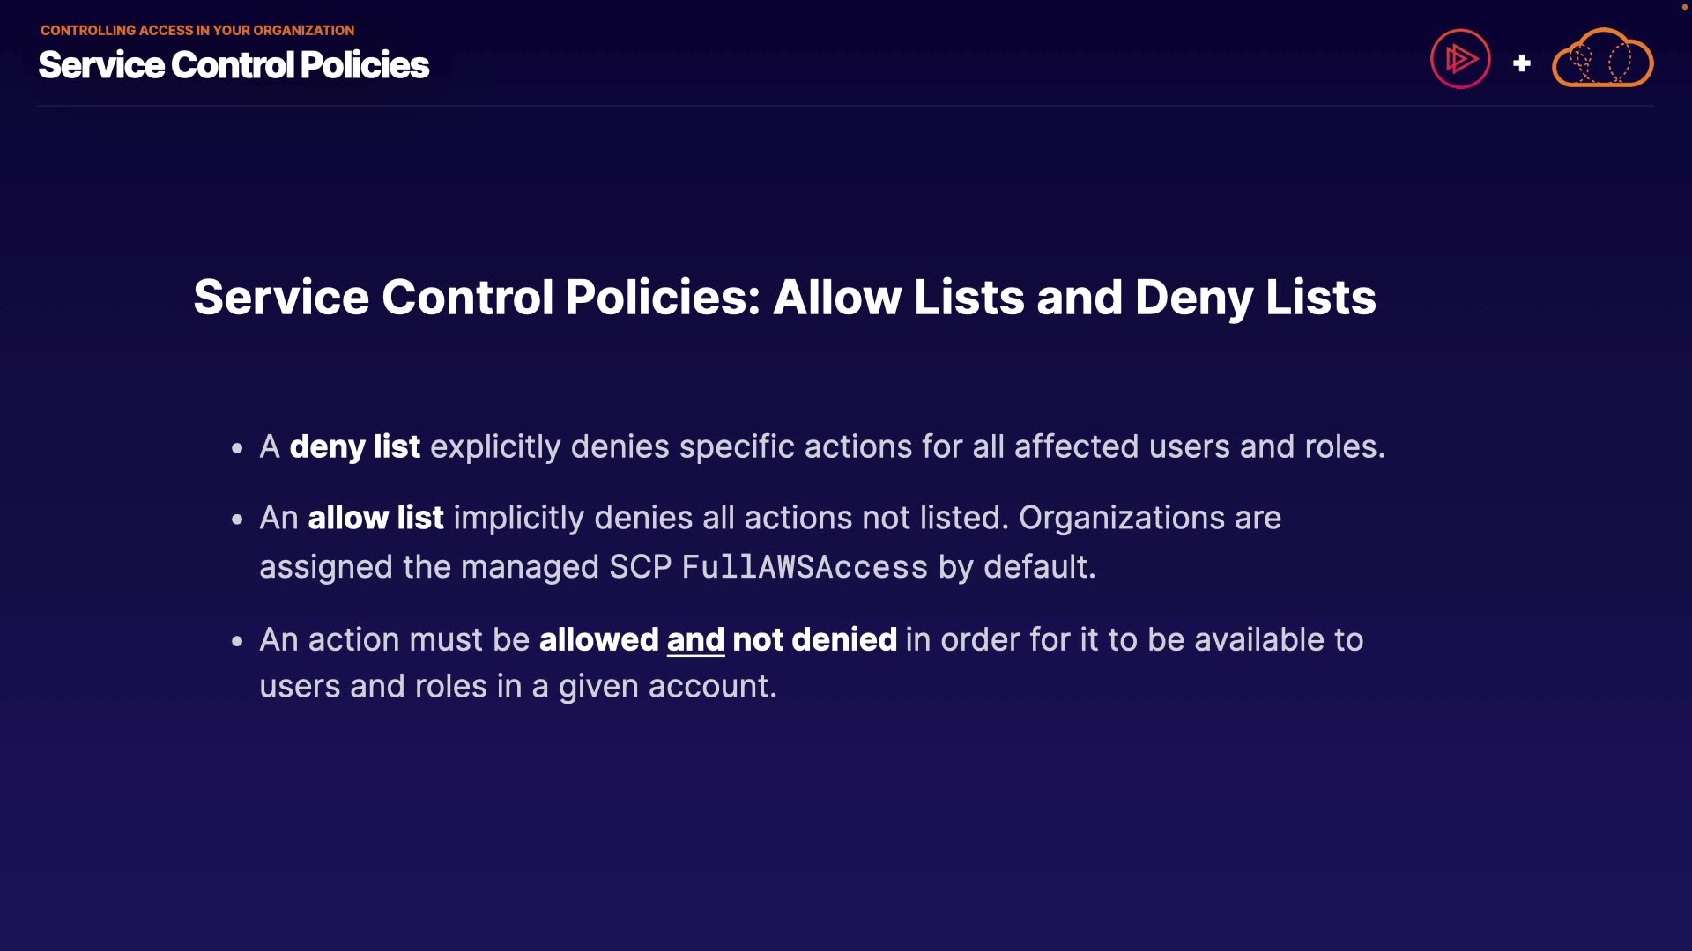1692x951 pixels.
Task: Click the bullet dot before the allow list line
Action: tap(237, 520)
